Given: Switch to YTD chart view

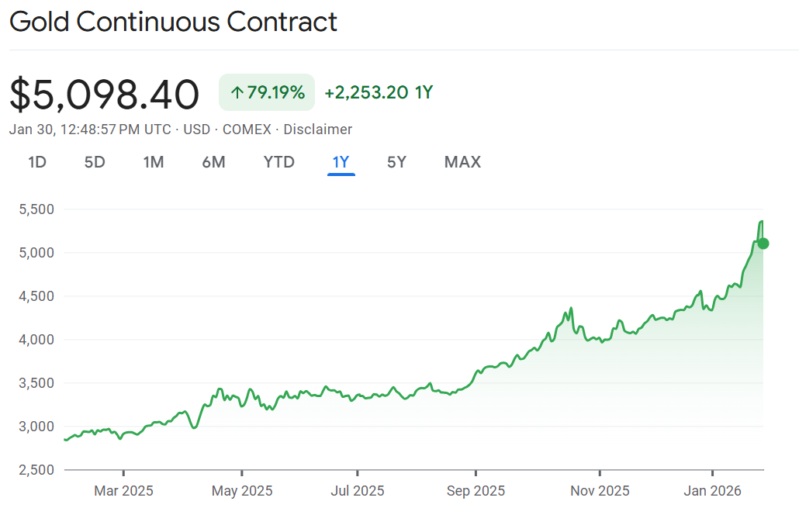Looking at the screenshot, I should [x=279, y=162].
